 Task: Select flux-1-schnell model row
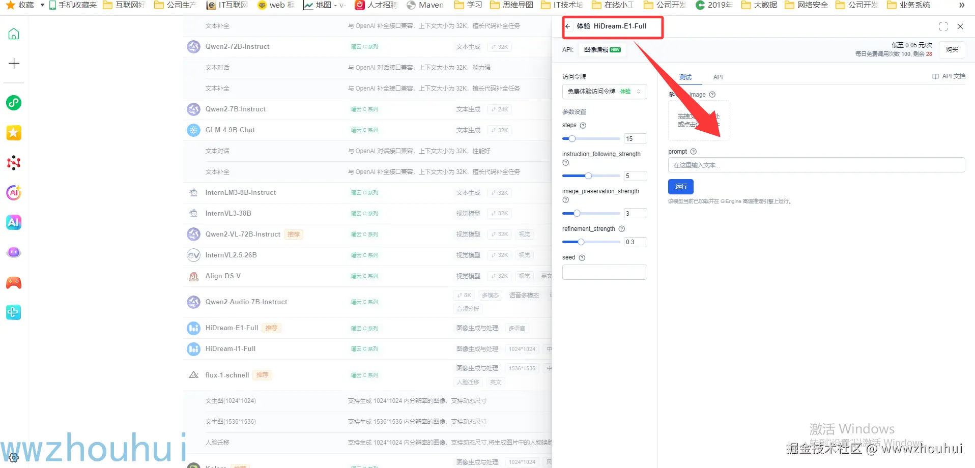pyautogui.click(x=367, y=375)
